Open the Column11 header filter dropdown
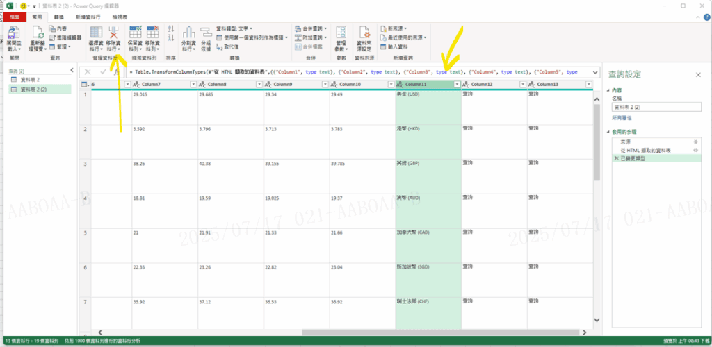Image resolution: width=712 pixels, height=347 pixels. [x=457, y=84]
